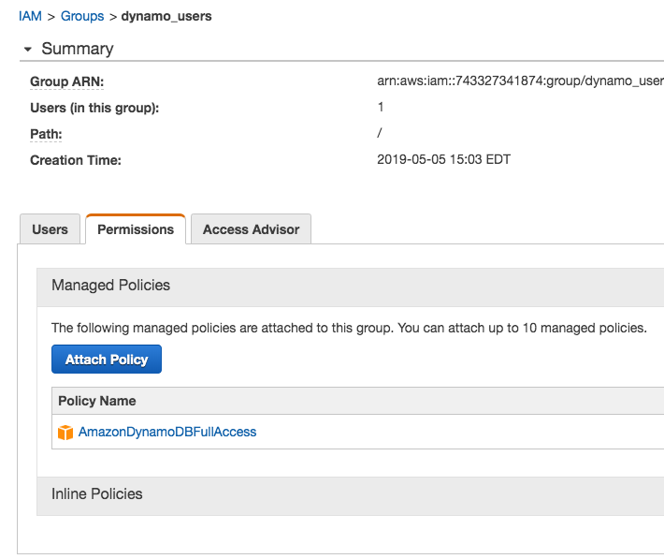Click the orange cube policy icon
The height and width of the screenshot is (559, 664).
(x=65, y=433)
